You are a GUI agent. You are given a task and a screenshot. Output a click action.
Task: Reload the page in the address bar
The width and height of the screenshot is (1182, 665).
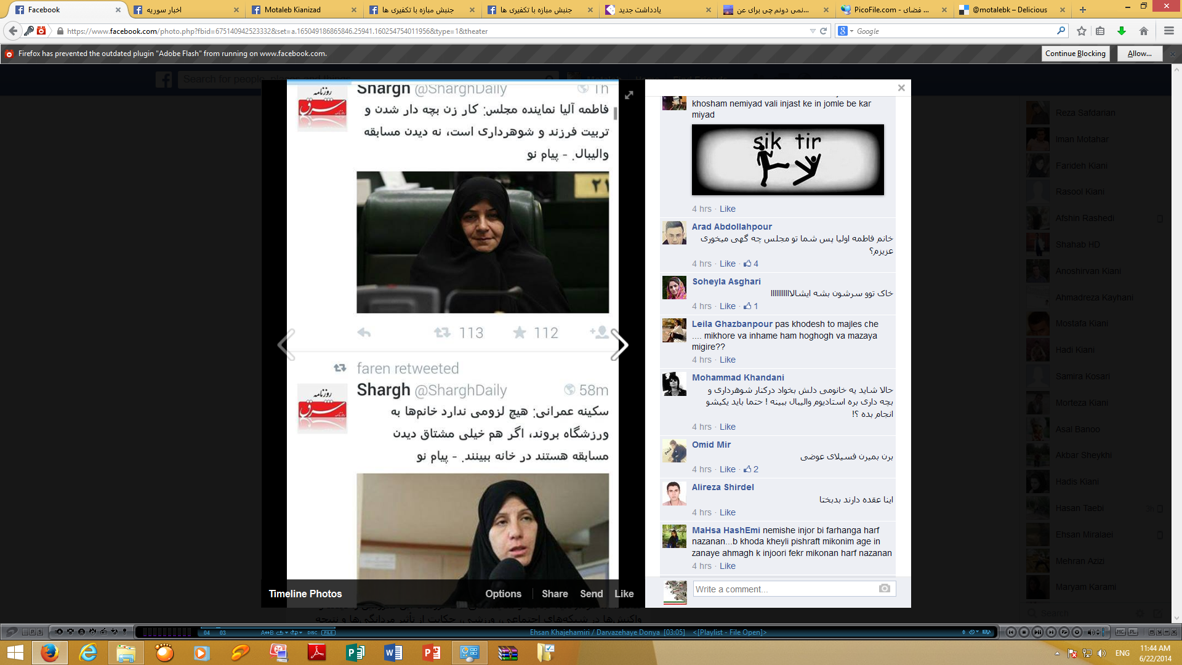pos(823,31)
